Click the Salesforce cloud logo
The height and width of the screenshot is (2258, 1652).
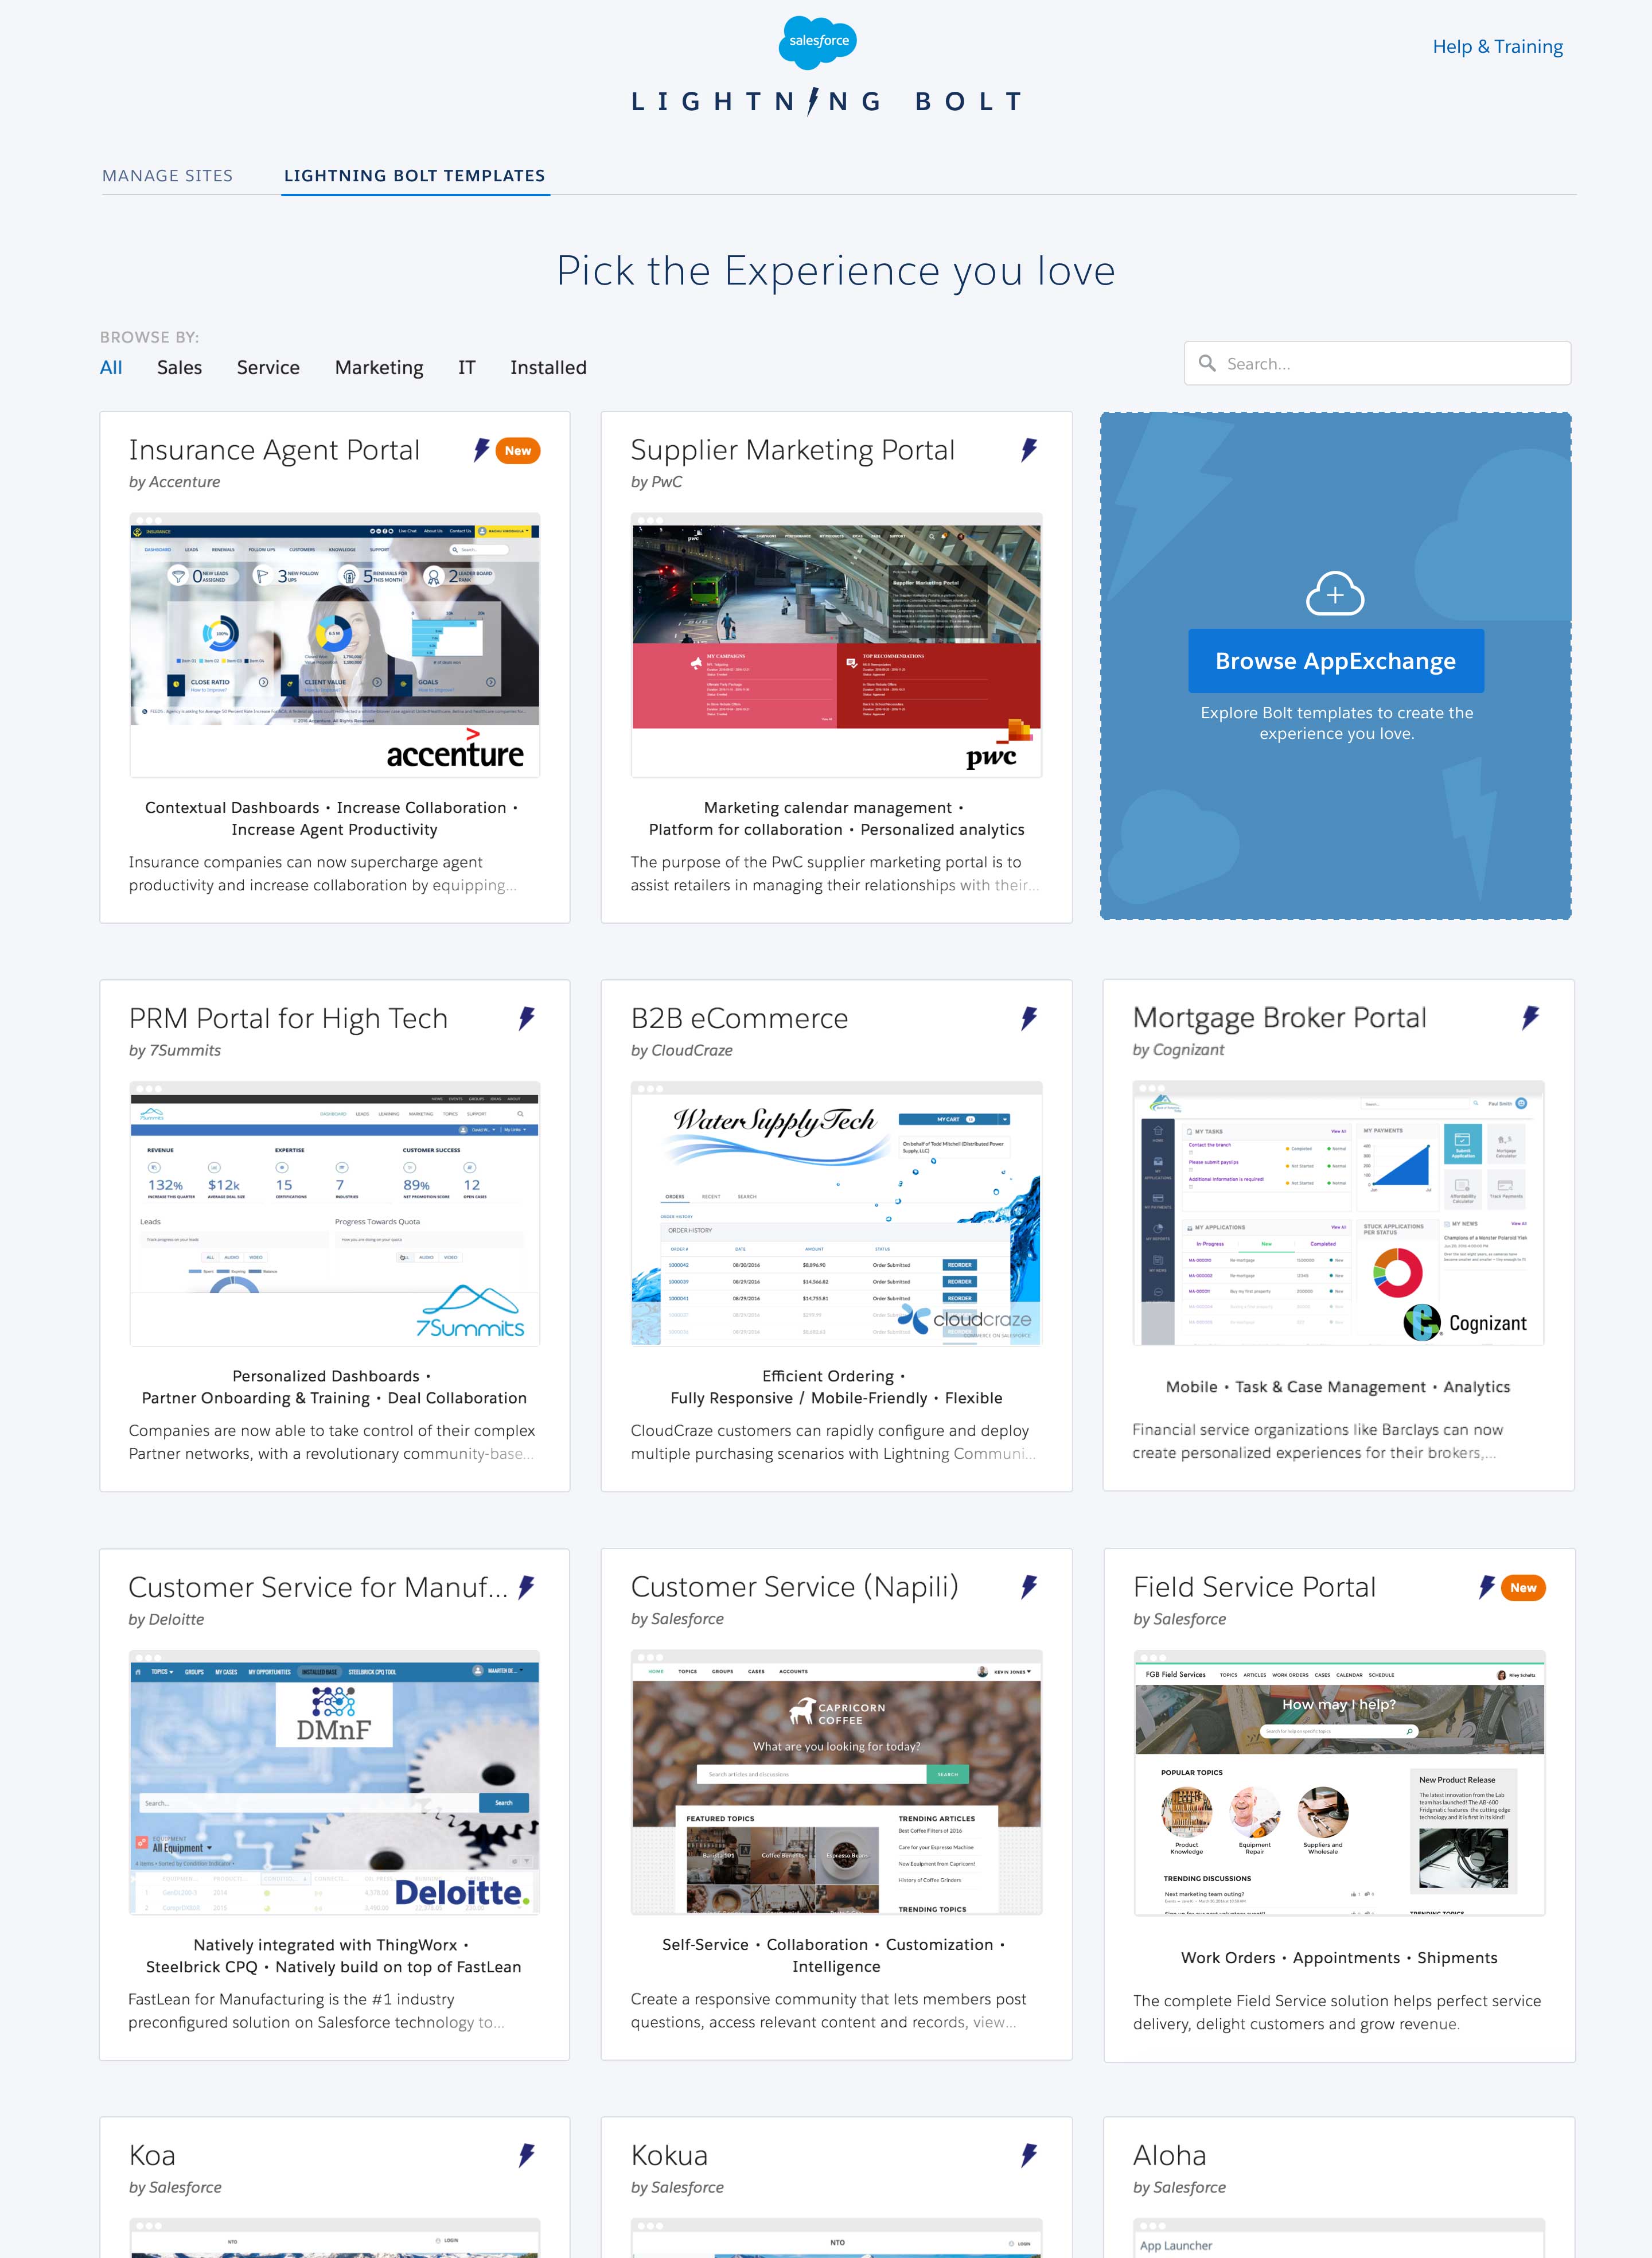818,42
